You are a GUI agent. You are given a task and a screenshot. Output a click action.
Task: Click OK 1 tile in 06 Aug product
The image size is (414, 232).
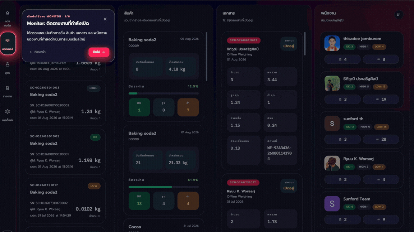[139, 107]
